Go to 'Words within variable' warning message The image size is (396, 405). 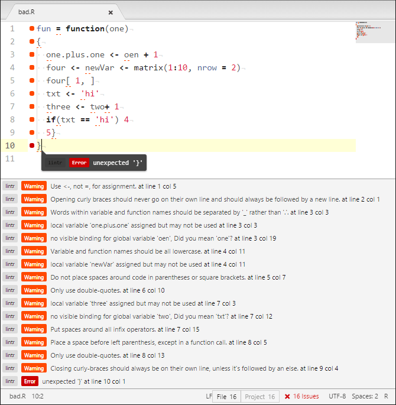tap(190, 212)
